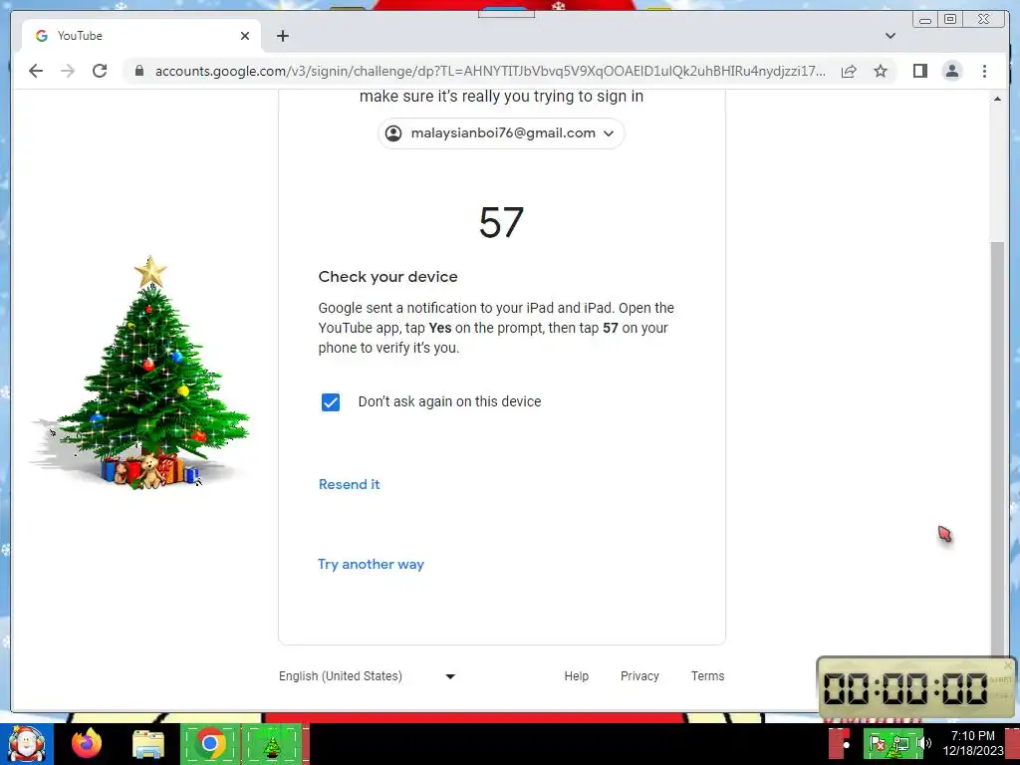Click the page scrollbar up arrow
Viewport: 1020px width, 765px height.
[997, 99]
